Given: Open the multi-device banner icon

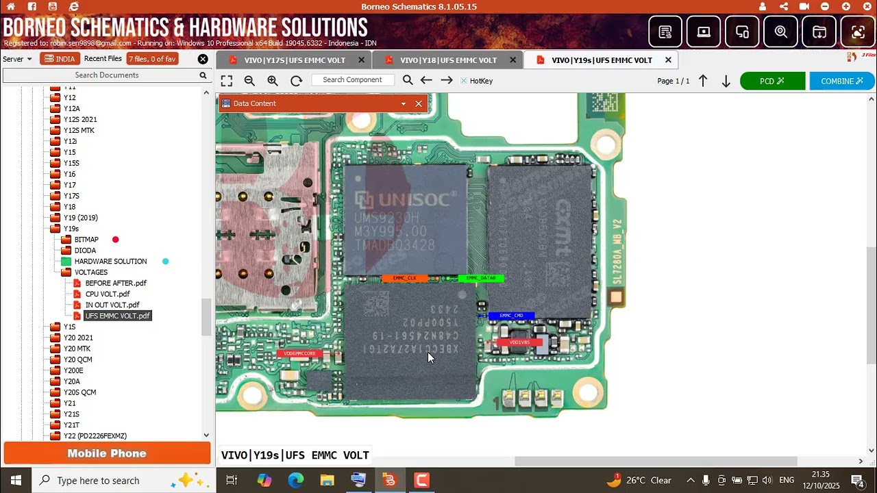Looking at the screenshot, I should pyautogui.click(x=742, y=32).
